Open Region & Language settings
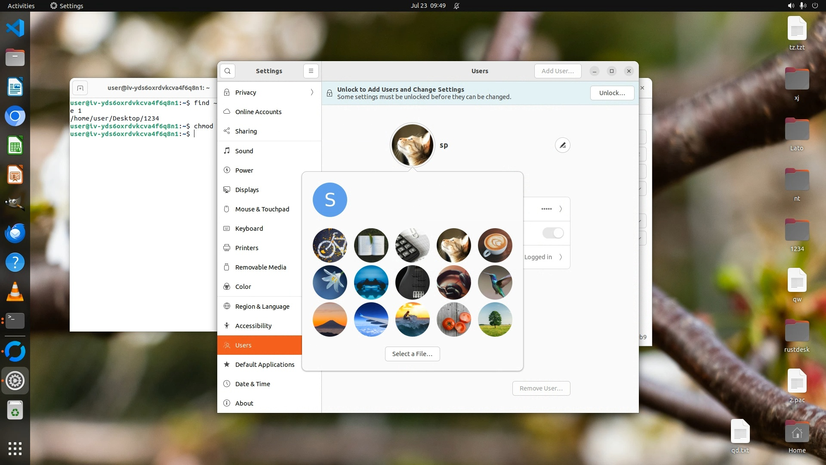This screenshot has width=826, height=465. tap(262, 307)
